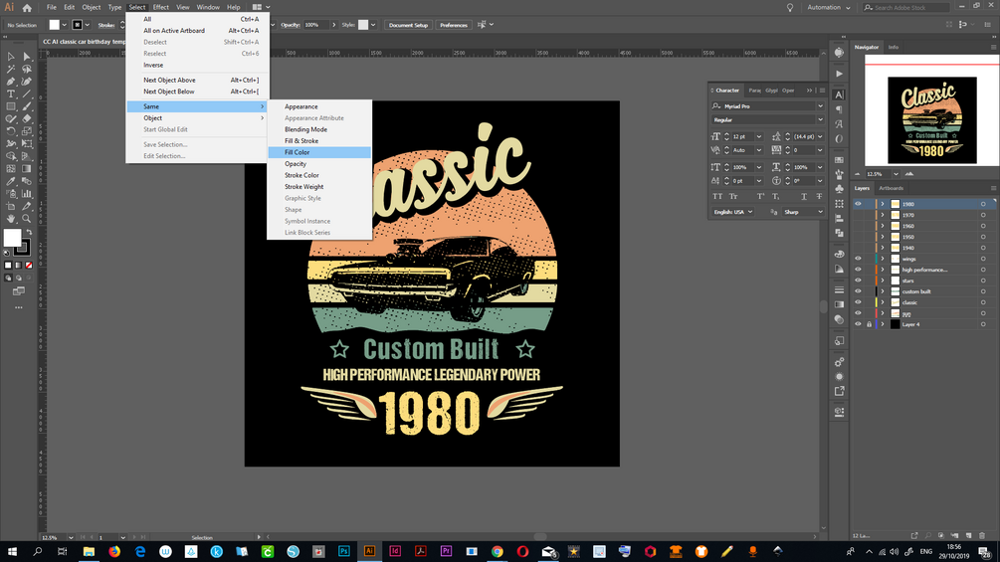Image resolution: width=1000 pixels, height=562 pixels.
Task: Open the Stroke panel lines icon in dock
Action: (839, 289)
